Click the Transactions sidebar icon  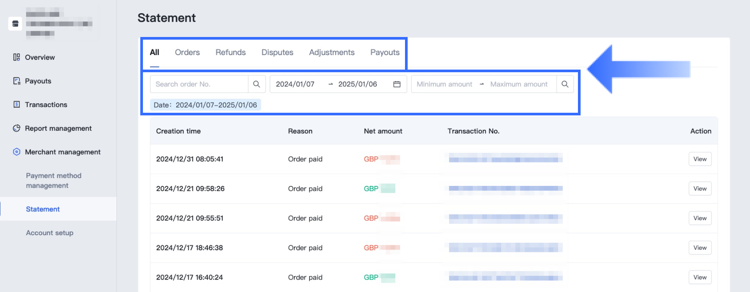[17, 104]
